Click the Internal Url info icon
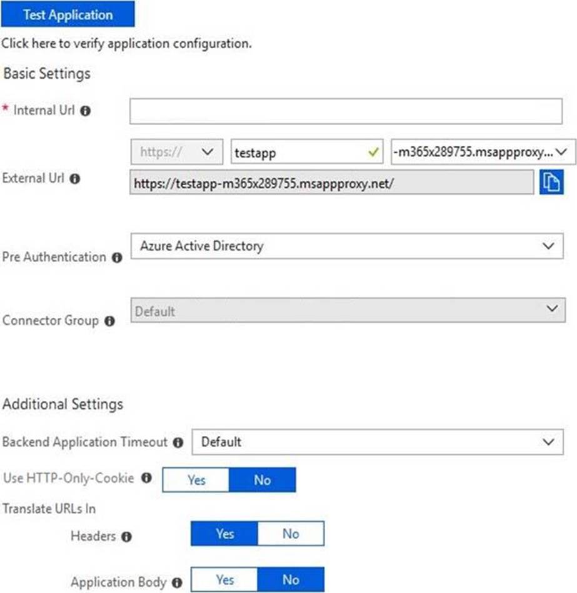The height and width of the screenshot is (593, 577). [86, 111]
